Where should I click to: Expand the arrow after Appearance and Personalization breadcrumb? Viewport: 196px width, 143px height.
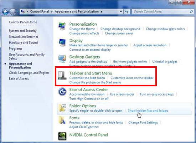102,12
